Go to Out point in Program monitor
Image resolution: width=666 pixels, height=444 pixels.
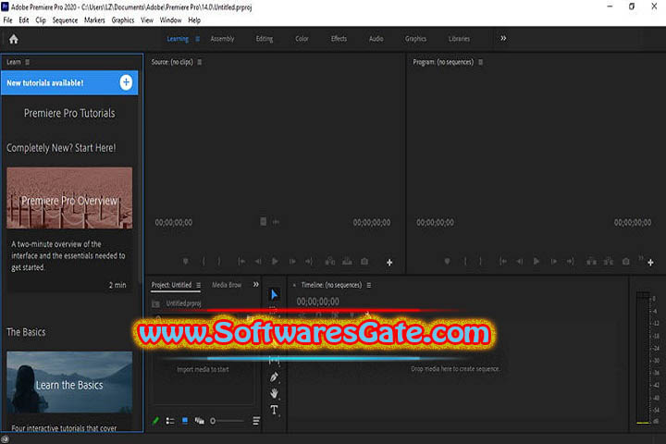pyautogui.click(x=571, y=261)
